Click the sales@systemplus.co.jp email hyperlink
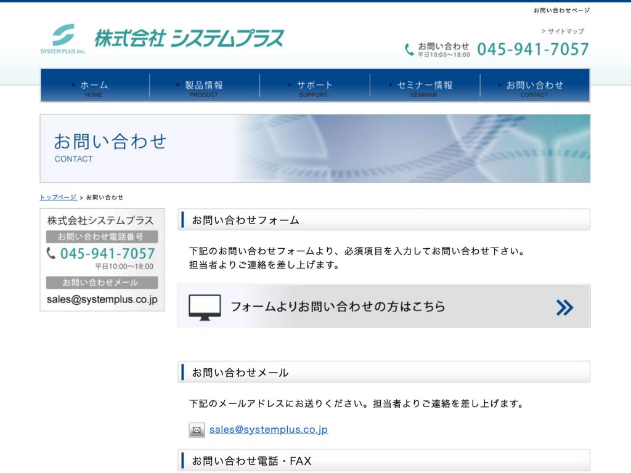631x473 pixels. coord(269,429)
